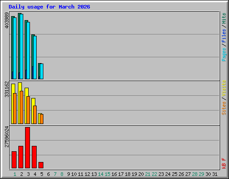The height and width of the screenshot is (179, 229).
Task: Click green weekend day label 28
Action: tap(195, 174)
